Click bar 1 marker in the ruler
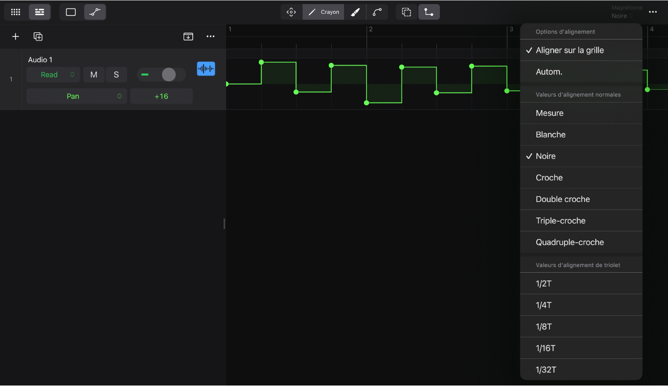The width and height of the screenshot is (668, 386). tap(230, 29)
